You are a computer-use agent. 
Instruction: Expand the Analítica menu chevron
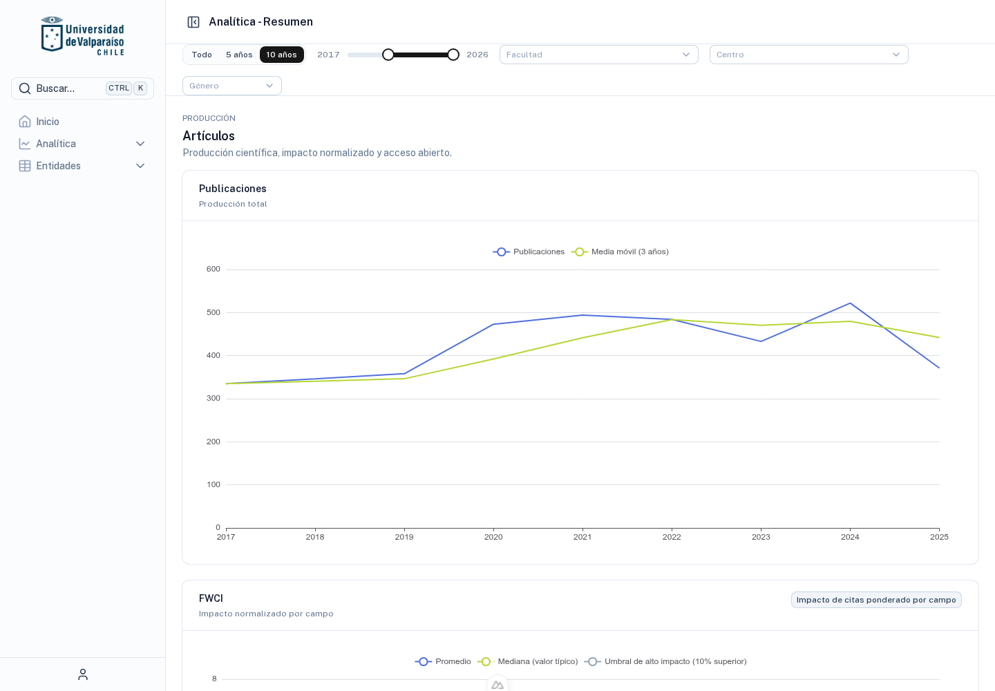pos(140,144)
